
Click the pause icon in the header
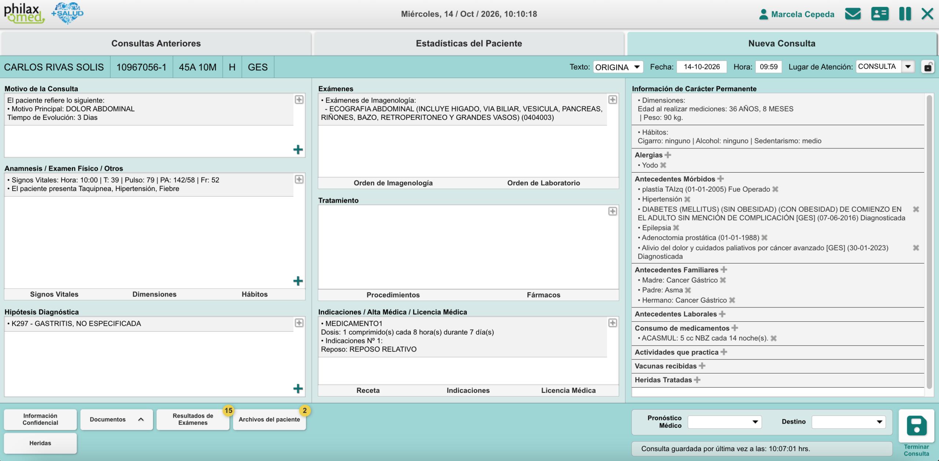905,14
